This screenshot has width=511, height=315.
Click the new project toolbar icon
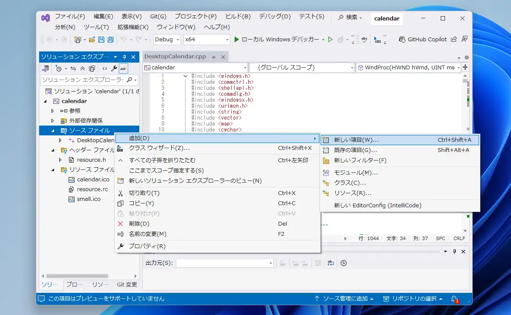[78, 40]
